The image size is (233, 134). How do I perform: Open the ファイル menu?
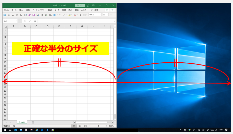click(x=6, y=10)
